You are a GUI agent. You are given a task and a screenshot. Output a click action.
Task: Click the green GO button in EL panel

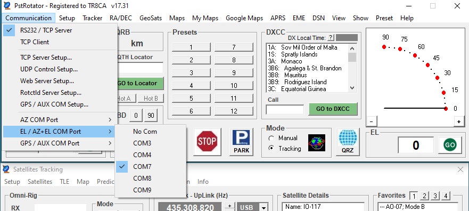(450, 145)
